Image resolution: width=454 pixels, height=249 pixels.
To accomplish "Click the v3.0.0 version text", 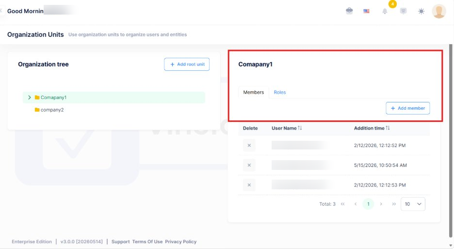I will [x=81, y=241].
